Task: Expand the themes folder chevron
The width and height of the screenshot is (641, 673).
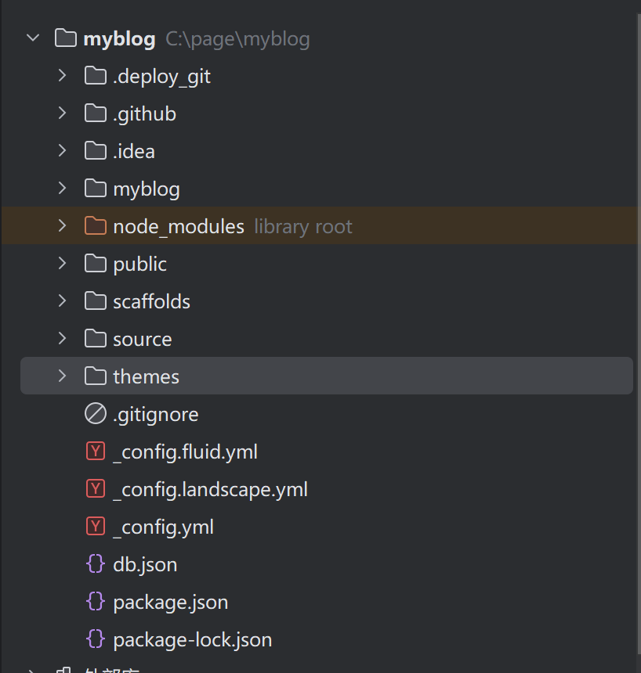Action: [63, 376]
